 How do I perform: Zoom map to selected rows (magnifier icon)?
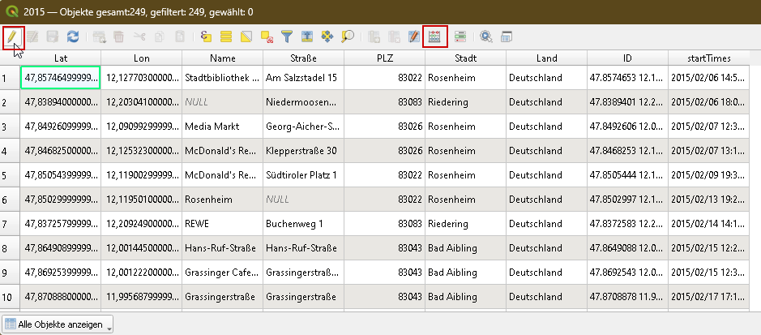(x=348, y=37)
